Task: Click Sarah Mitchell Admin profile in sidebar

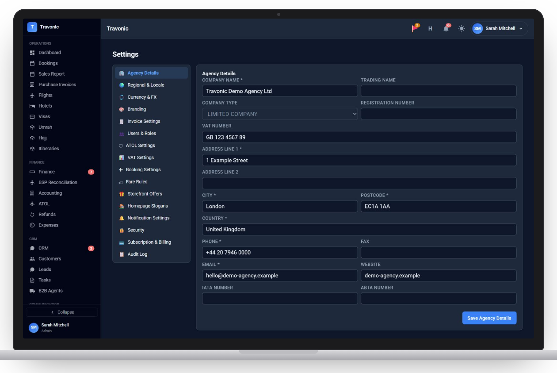Action: [62, 327]
